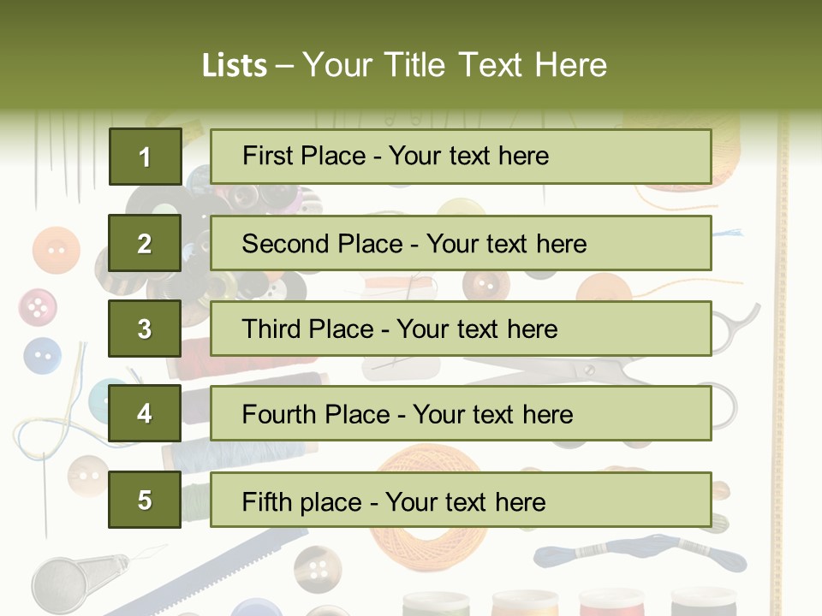Select the number 4 box
Screen dimensions: 822x616
[x=145, y=414]
